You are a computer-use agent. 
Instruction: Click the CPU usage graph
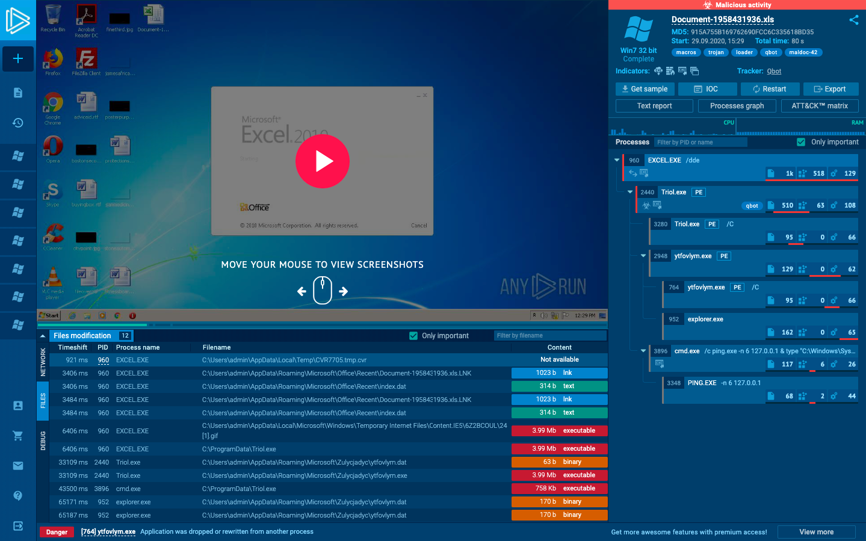pyautogui.click(x=673, y=127)
